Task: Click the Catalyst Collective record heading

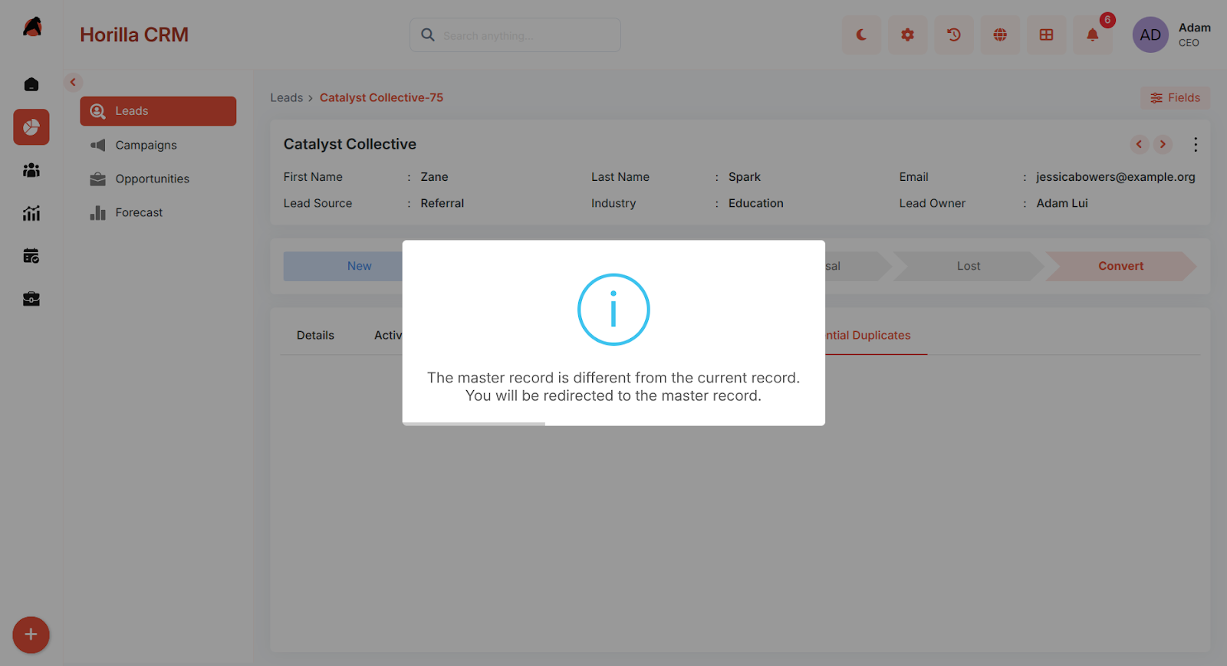Action: click(350, 144)
